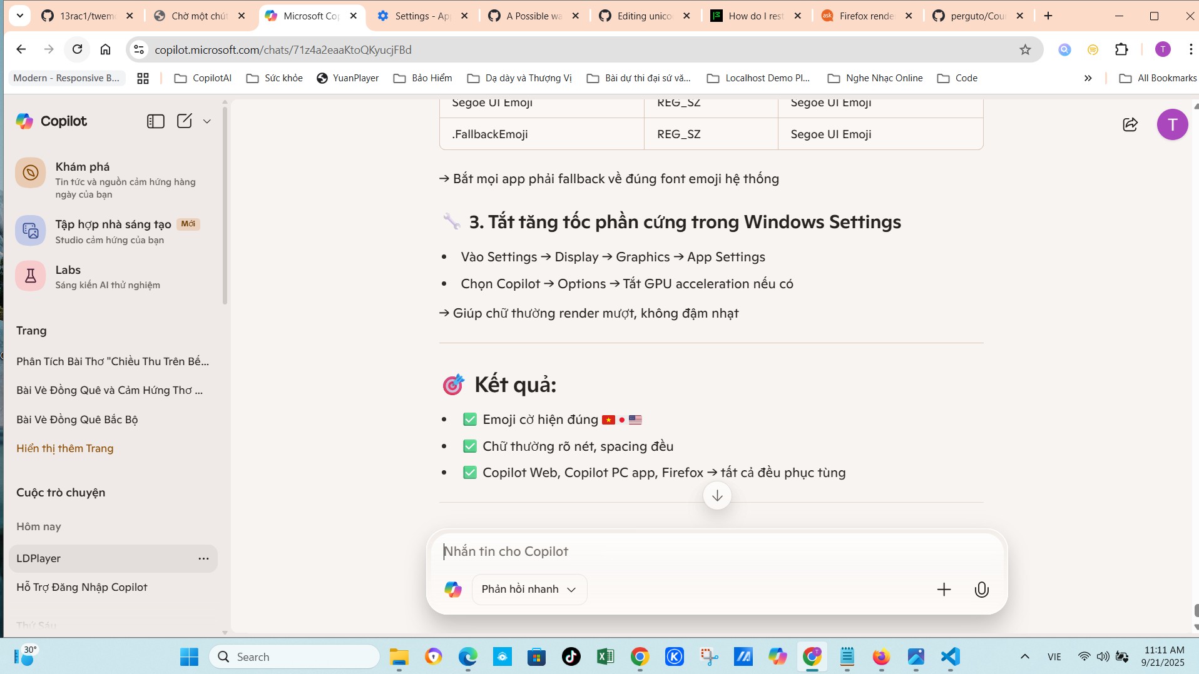1199x674 pixels.
Task: Open the tab search dropdown arrow
Action: [20, 16]
